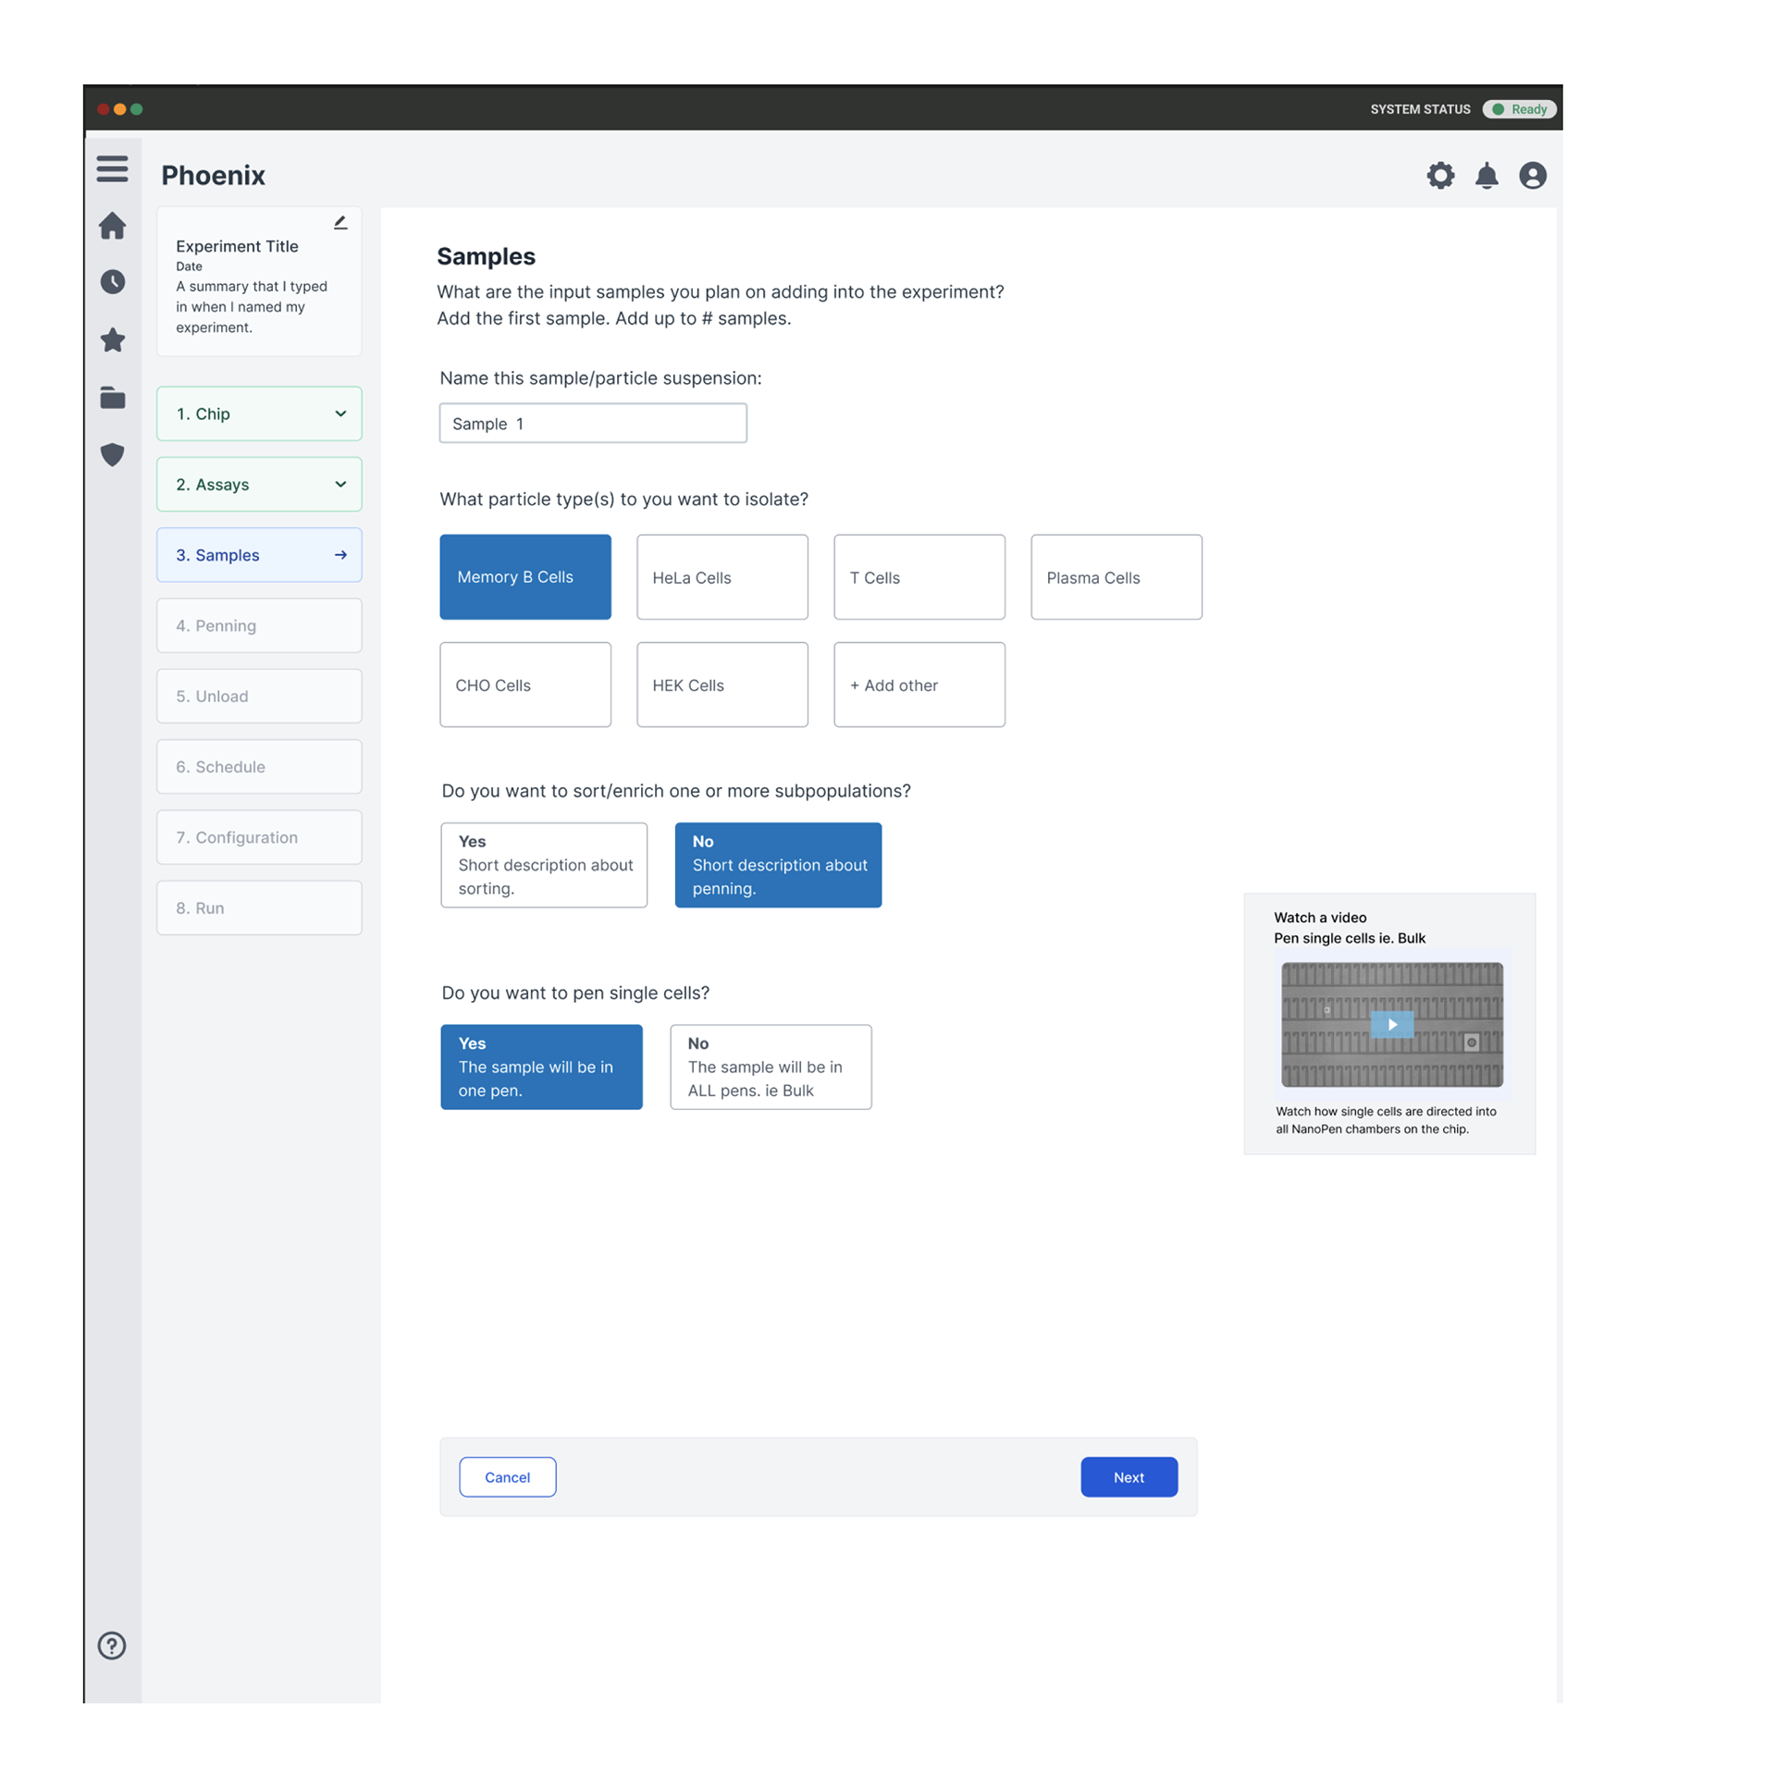Play the pen single cells video
This screenshot has height=1789, width=1776.
pos(1391,1024)
